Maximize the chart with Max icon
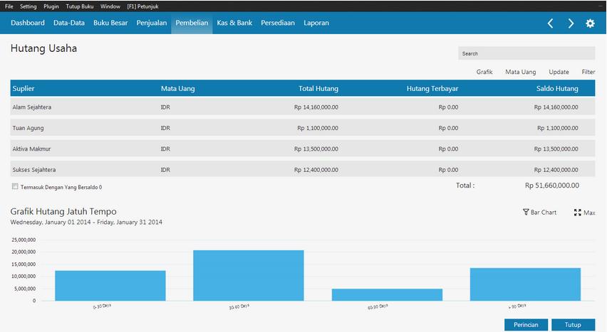This screenshot has height=332, width=607. point(578,213)
